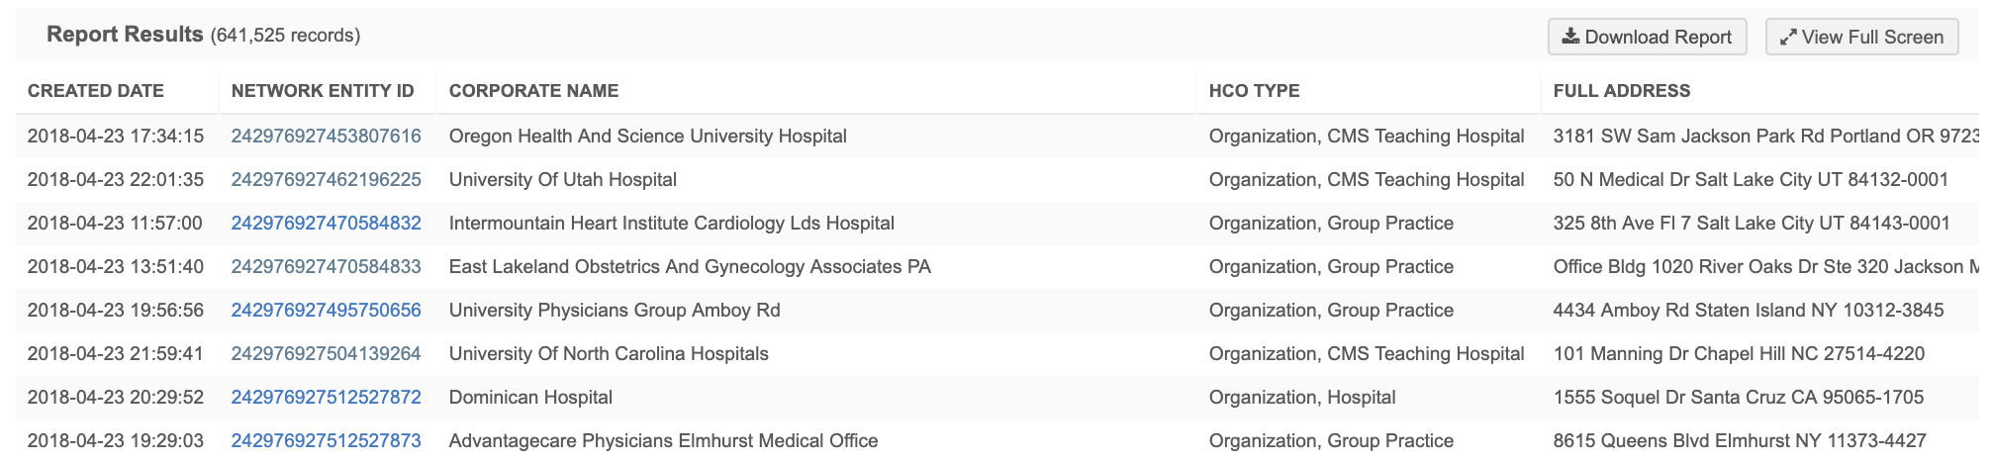Screen dimensions: 1993x463
Task: Open entity ID 242976927504139264 link
Action: pos(326,354)
